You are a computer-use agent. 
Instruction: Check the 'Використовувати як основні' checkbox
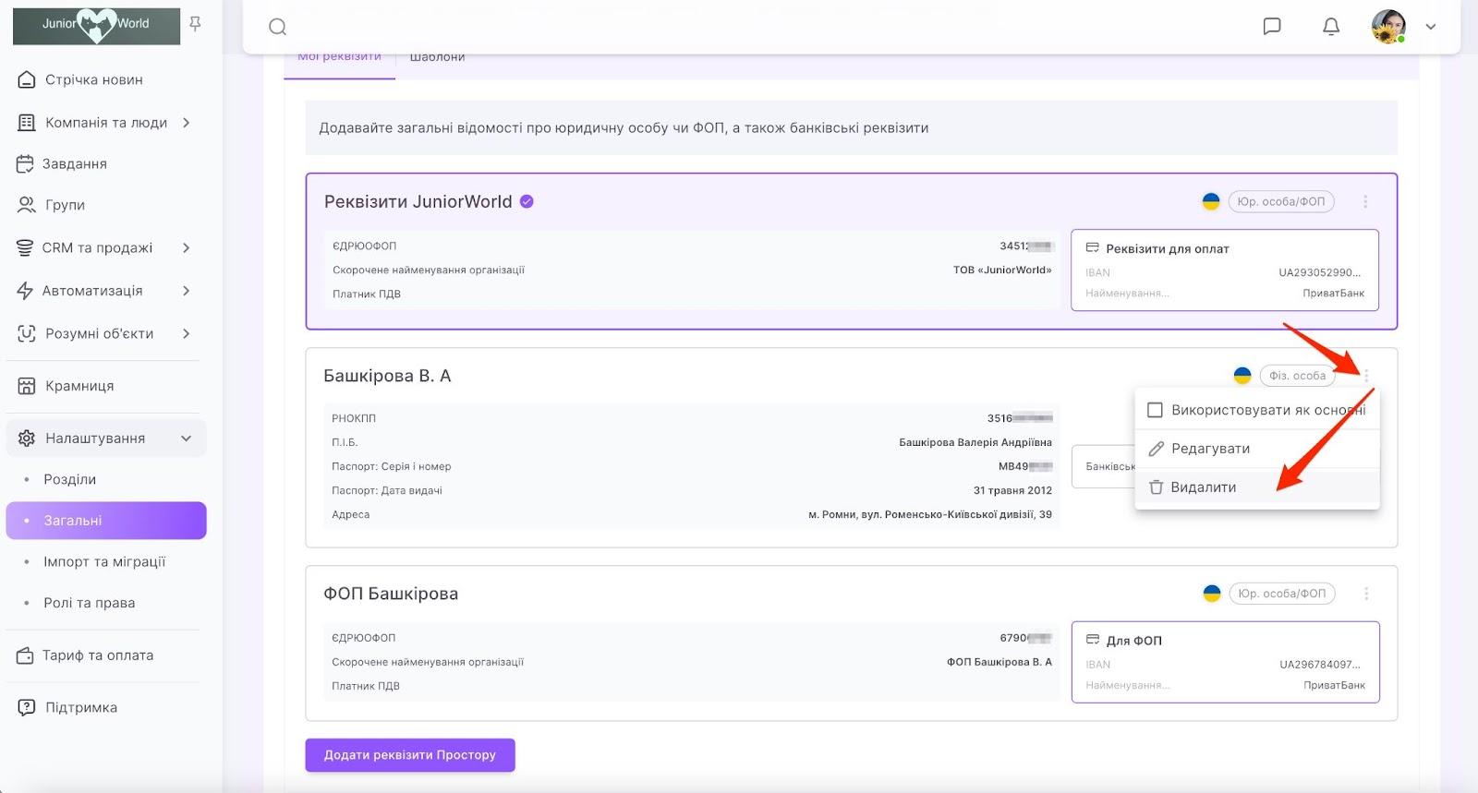point(1155,410)
